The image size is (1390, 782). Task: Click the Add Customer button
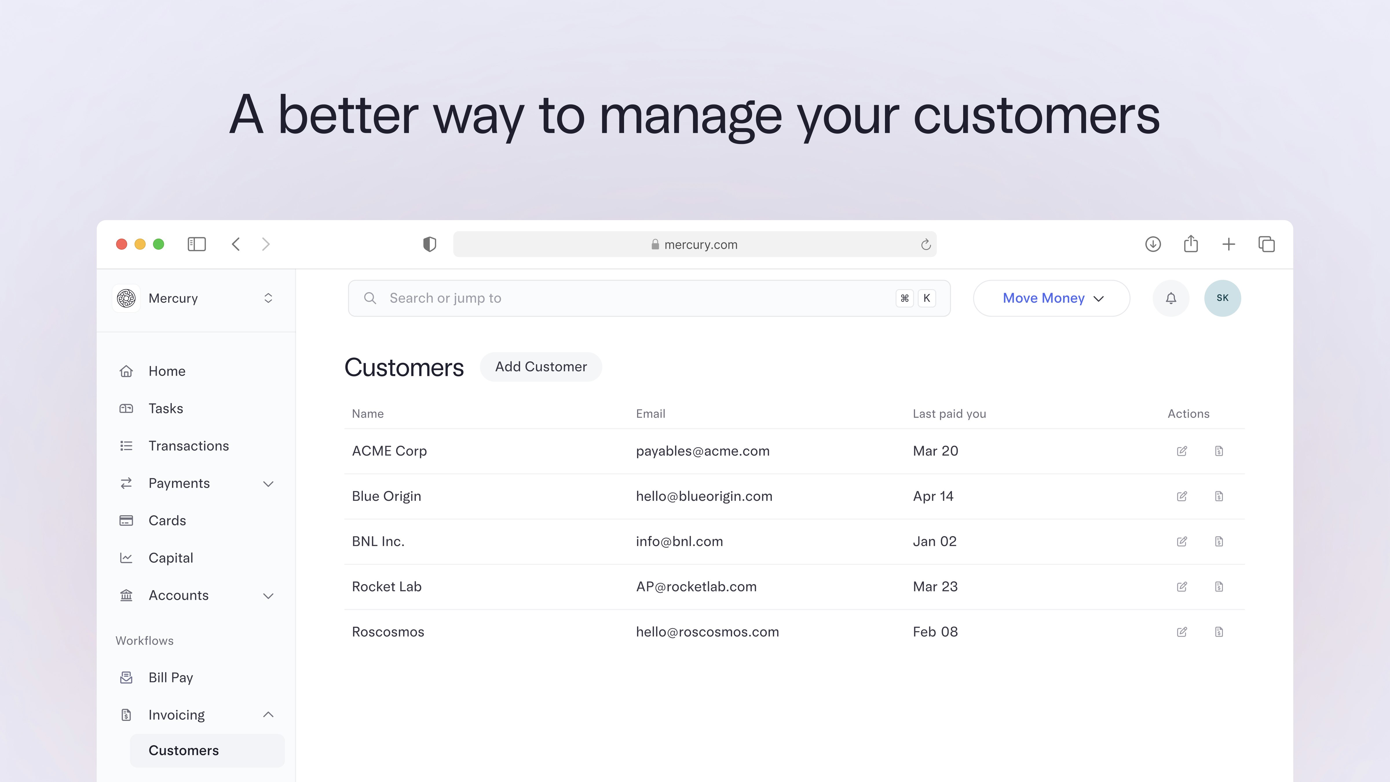[541, 367]
